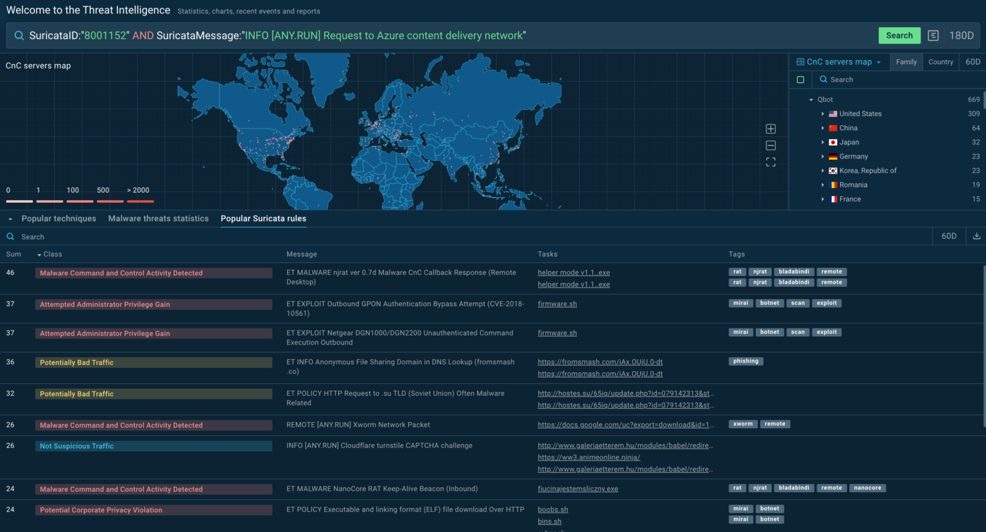The height and width of the screenshot is (532, 986).
Task: Open the CnC servers map view dropdown
Action: click(878, 62)
